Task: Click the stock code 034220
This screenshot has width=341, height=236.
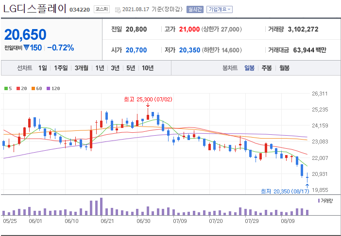Action: pyautogui.click(x=80, y=10)
